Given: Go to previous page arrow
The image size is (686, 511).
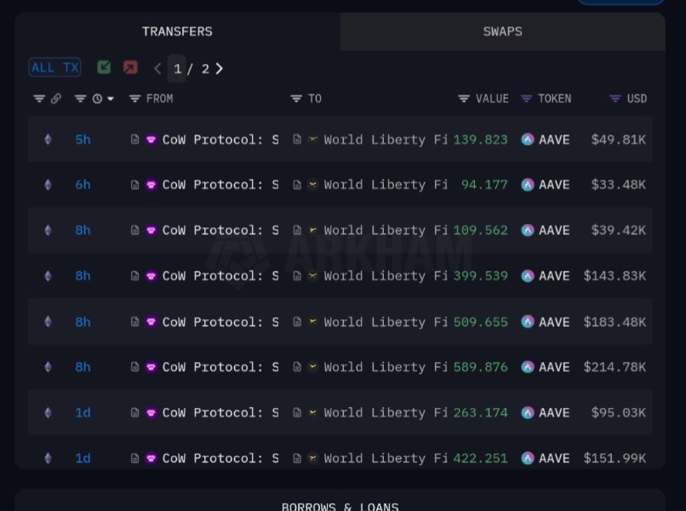Looking at the screenshot, I should point(157,68).
